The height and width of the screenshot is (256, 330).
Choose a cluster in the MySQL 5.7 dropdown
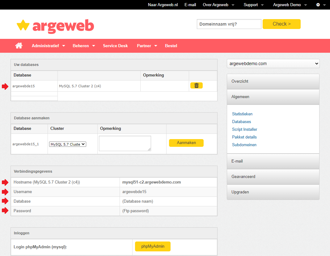tap(68, 144)
